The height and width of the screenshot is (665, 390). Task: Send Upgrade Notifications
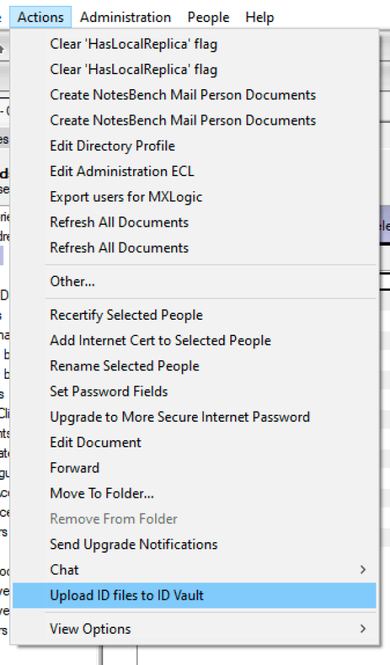tap(134, 544)
